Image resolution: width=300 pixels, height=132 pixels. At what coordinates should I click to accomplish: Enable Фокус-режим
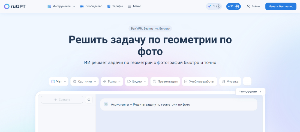tap(250, 92)
